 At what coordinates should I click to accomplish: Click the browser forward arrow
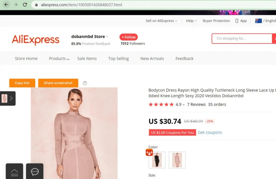tap(16, 5)
